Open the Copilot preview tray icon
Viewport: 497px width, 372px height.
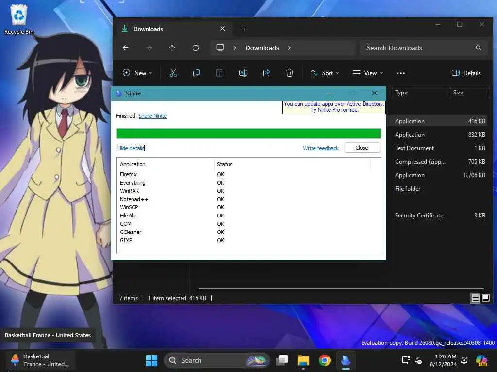click(x=481, y=360)
